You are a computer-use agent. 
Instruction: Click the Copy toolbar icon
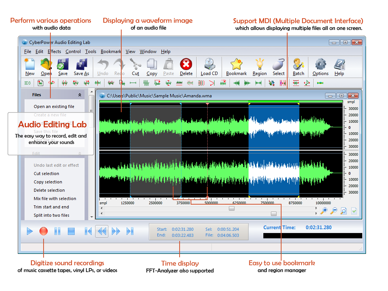(152, 64)
